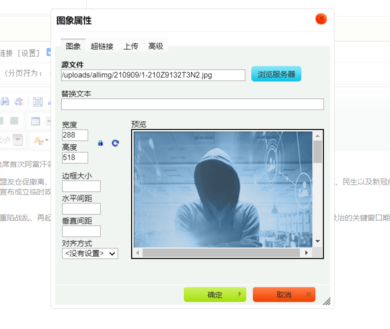Focus the 垂直间距 input field
Viewport: 390px width, 329px height.
(x=81, y=231)
